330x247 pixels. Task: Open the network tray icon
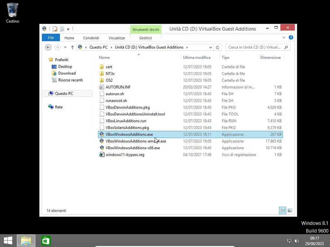(289, 241)
